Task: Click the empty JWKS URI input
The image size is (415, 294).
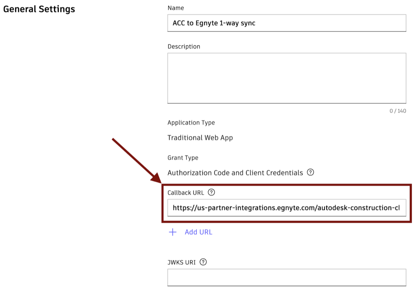Action: (x=287, y=277)
